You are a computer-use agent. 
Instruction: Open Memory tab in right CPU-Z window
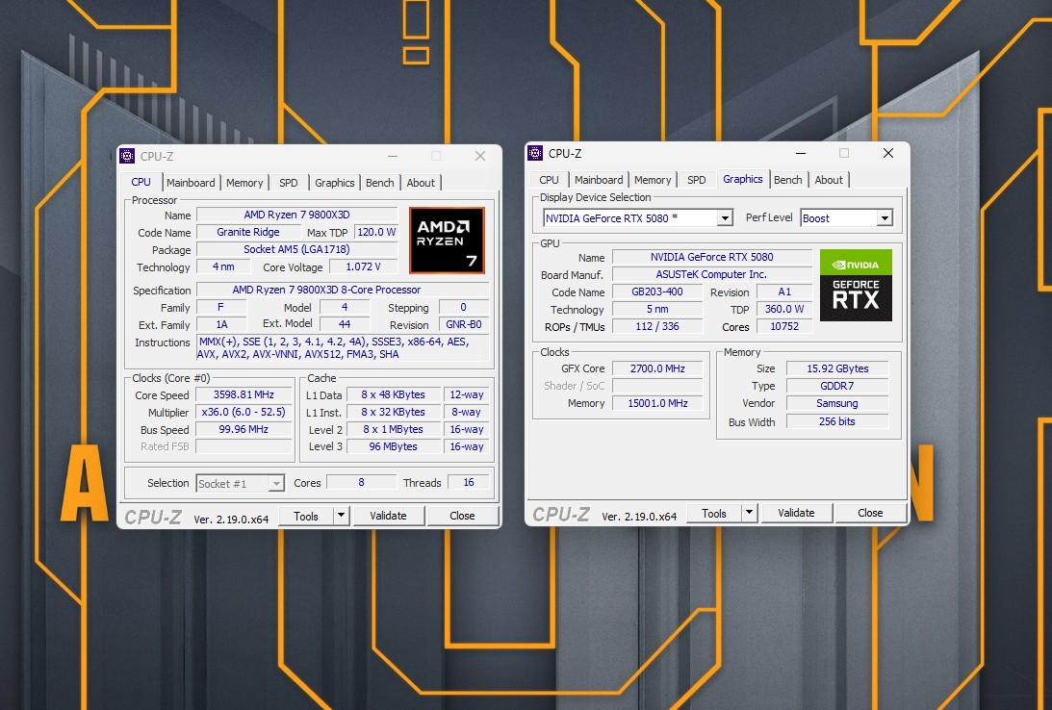pyautogui.click(x=653, y=180)
